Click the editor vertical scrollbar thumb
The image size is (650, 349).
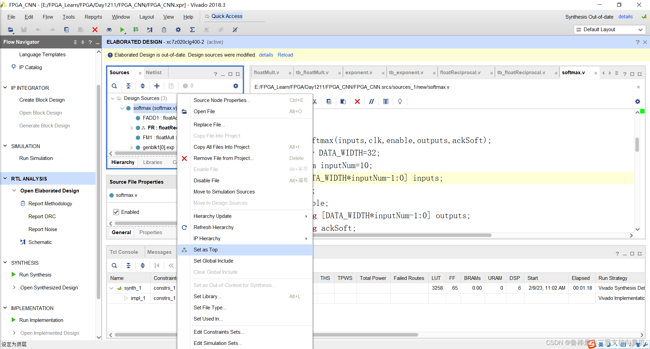point(637,145)
